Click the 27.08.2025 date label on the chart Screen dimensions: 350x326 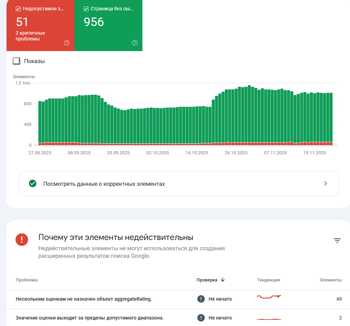[x=40, y=153]
